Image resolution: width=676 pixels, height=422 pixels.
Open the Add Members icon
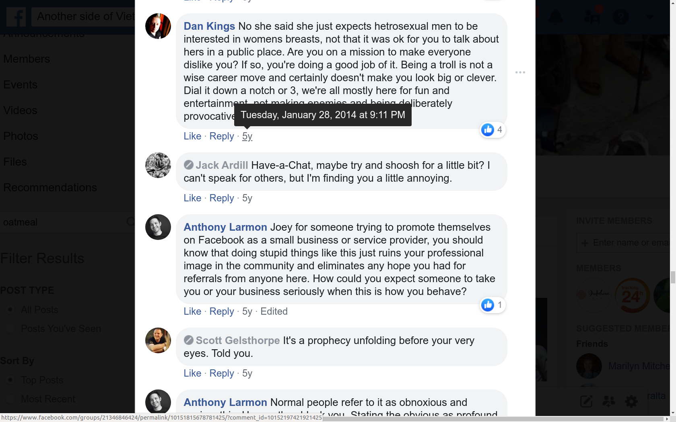[x=609, y=401]
